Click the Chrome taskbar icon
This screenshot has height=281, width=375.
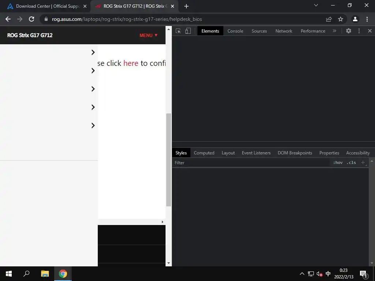coord(63,274)
